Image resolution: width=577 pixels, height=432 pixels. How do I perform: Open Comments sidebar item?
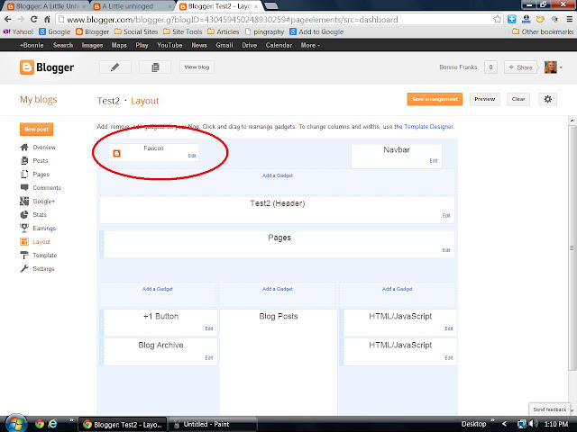(41, 188)
